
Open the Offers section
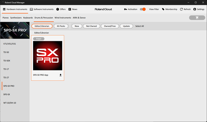(61, 9)
